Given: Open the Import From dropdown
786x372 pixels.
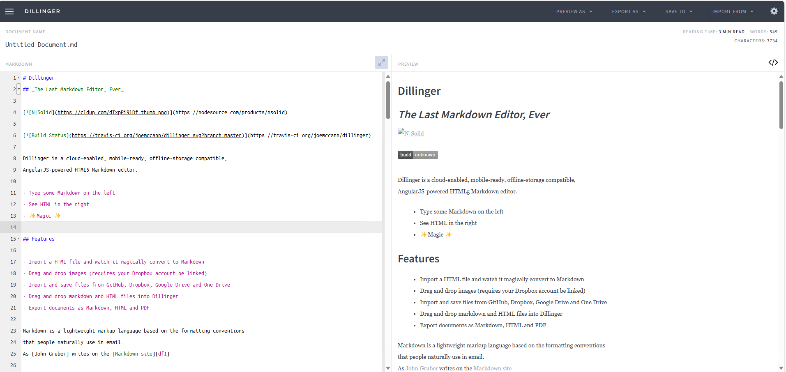Looking at the screenshot, I should 733,11.
